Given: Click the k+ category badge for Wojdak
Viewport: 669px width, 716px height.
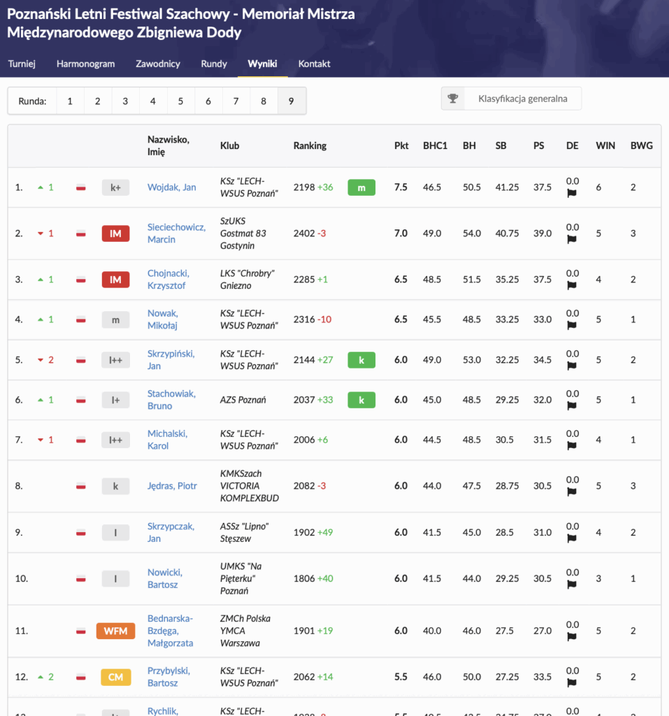Looking at the screenshot, I should 115,187.
